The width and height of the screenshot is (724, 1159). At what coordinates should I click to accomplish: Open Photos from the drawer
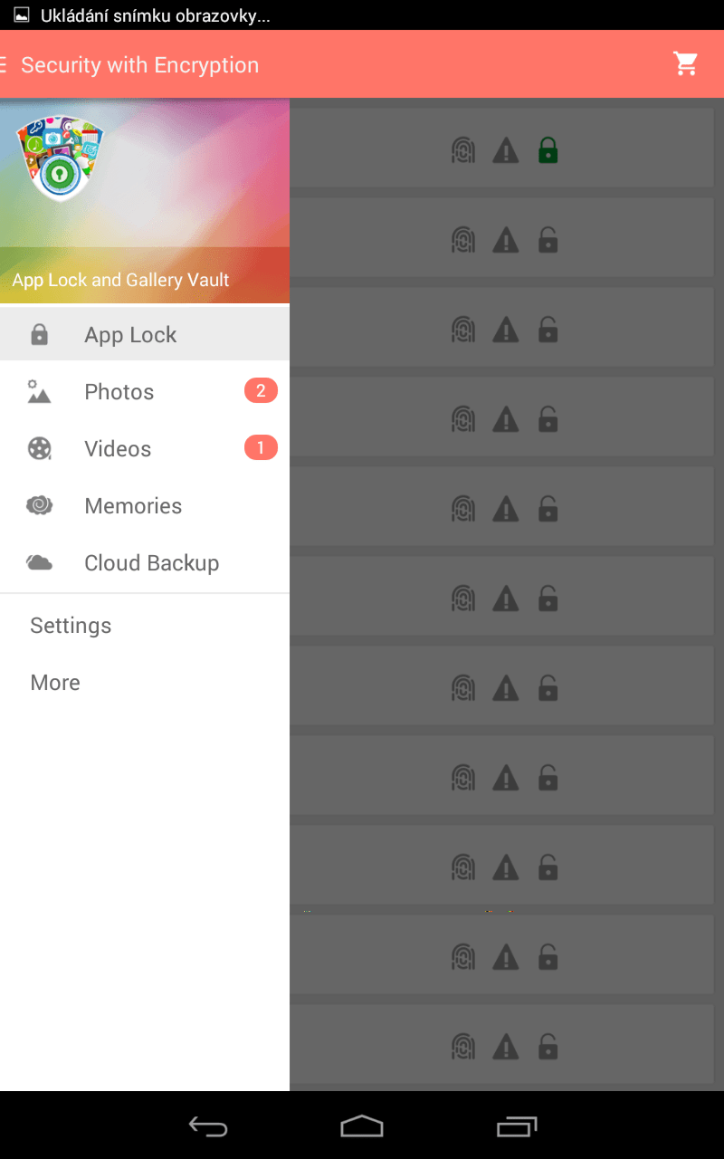point(145,391)
